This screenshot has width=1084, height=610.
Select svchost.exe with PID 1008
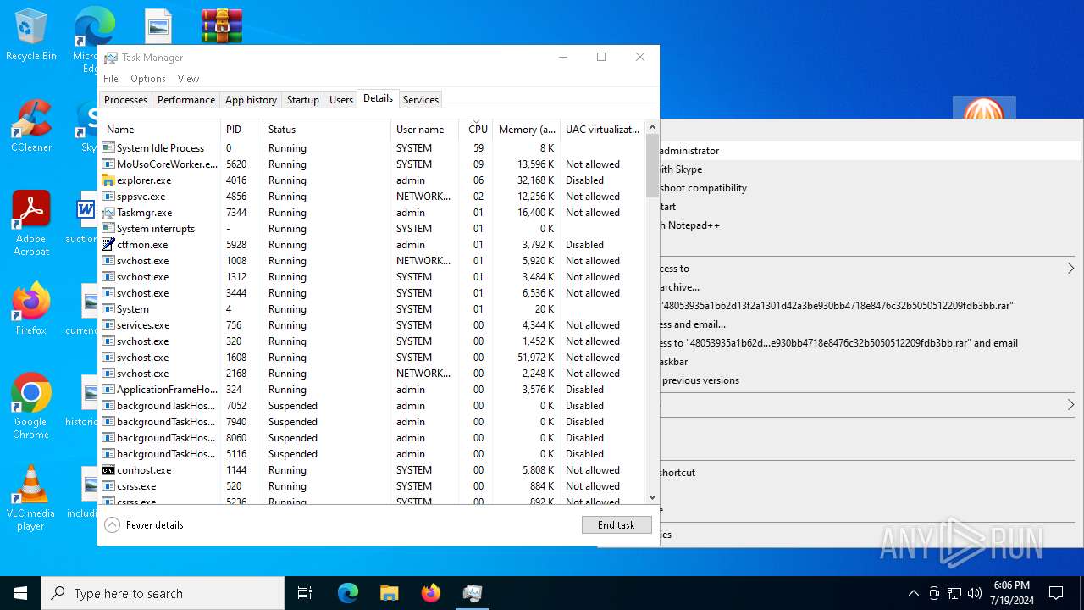pyautogui.click(x=372, y=261)
